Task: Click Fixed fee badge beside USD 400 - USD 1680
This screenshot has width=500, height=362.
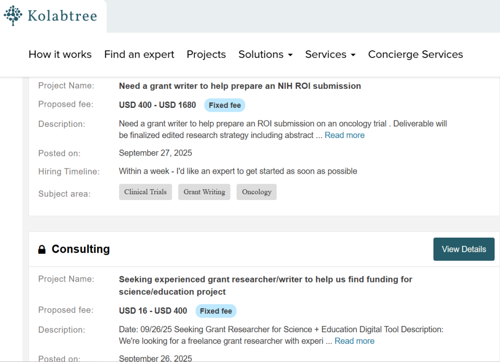Action: [x=224, y=105]
